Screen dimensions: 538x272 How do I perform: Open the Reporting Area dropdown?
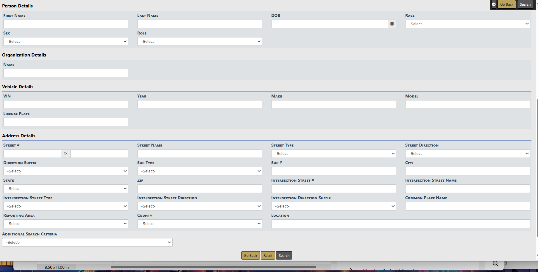click(x=66, y=224)
